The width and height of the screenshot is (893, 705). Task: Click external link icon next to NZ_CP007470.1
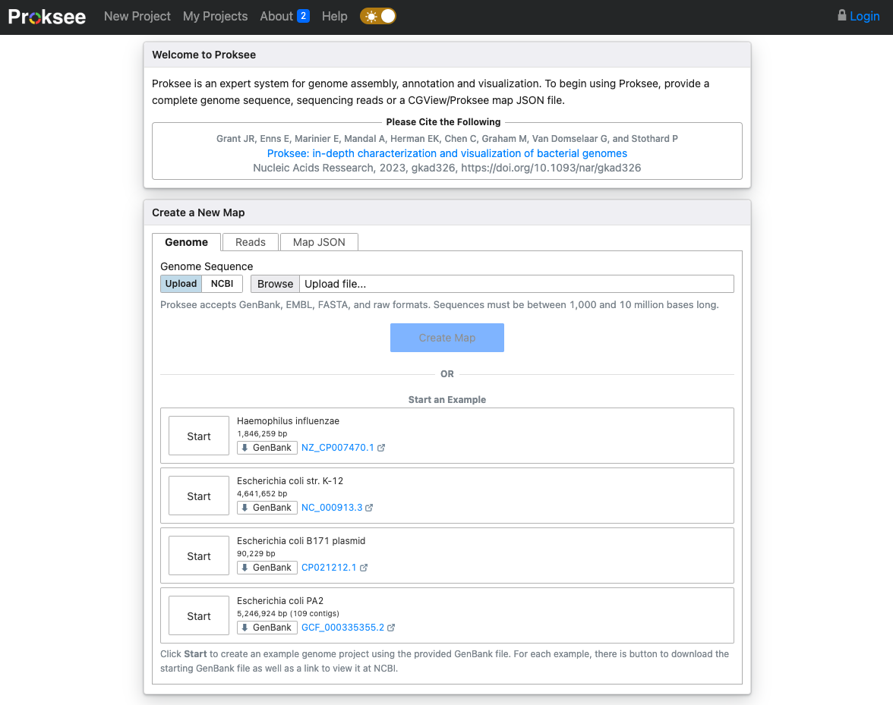pos(381,448)
